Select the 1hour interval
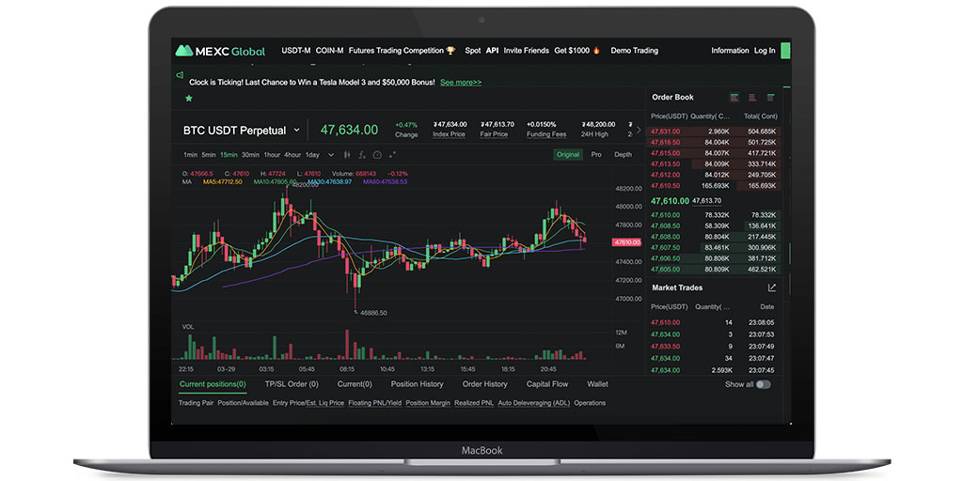The image size is (963, 481). coord(272,155)
